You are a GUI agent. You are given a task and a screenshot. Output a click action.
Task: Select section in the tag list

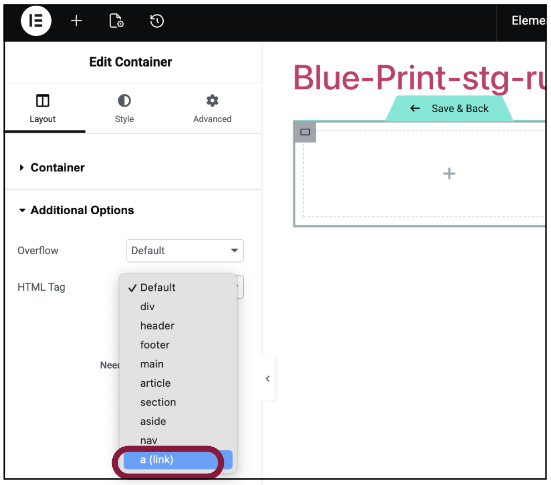coord(158,402)
